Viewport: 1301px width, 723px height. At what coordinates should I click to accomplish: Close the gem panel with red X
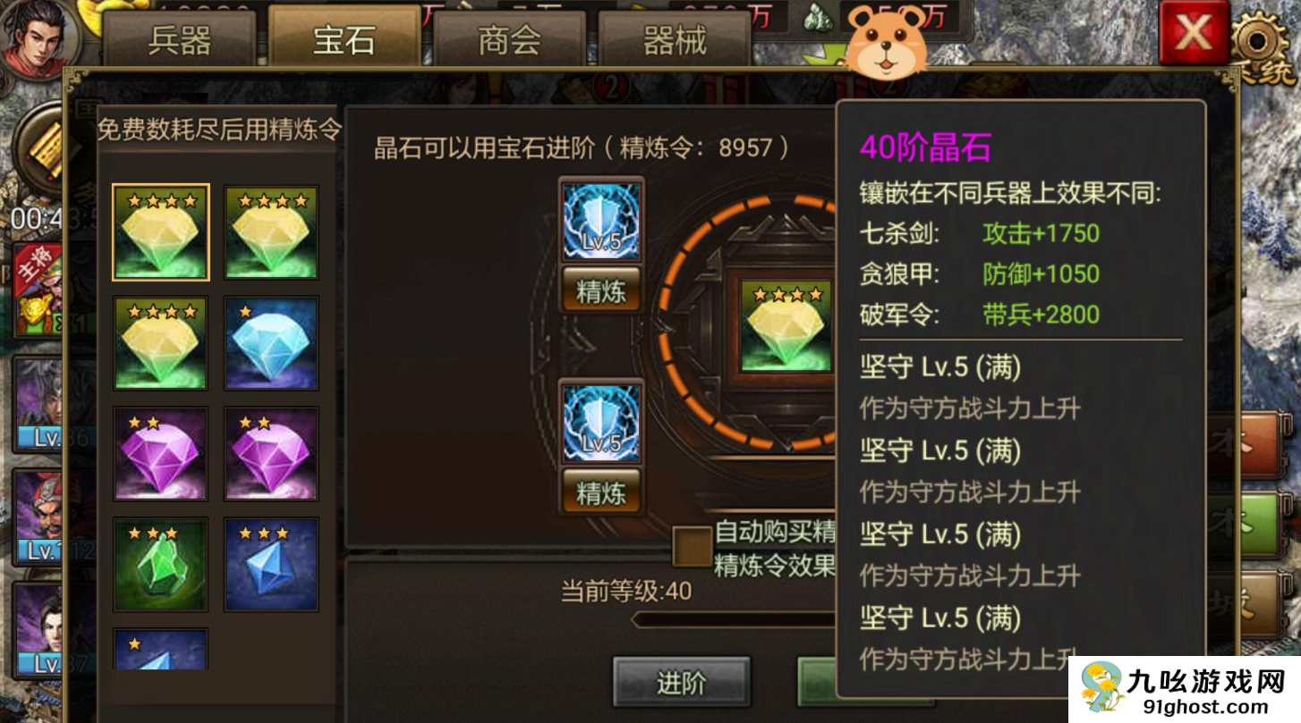(1194, 33)
